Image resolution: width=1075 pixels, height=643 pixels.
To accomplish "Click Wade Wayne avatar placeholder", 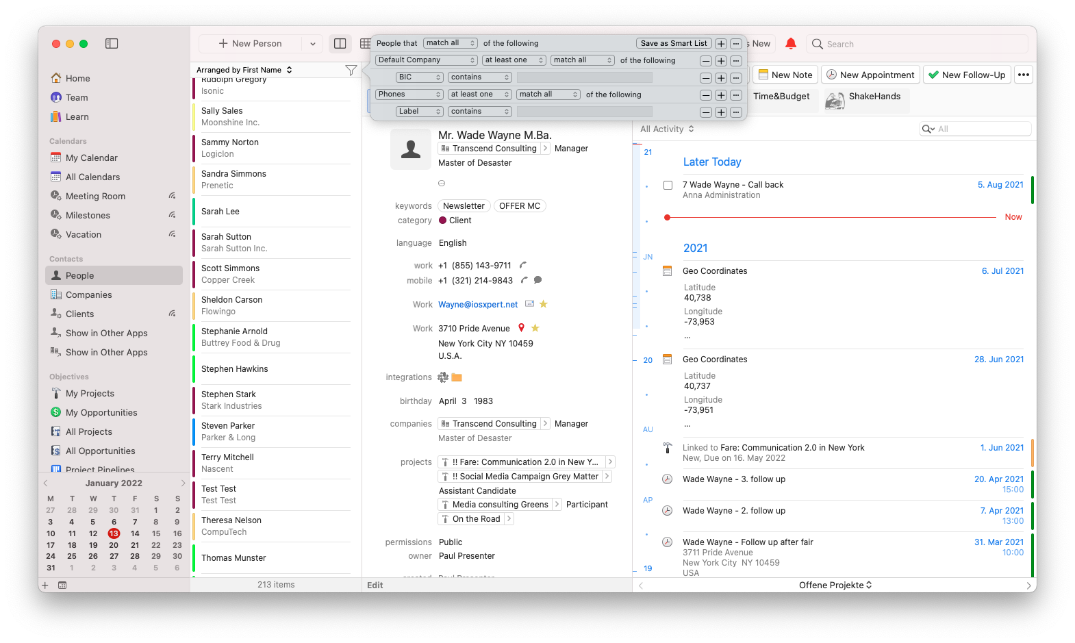I will tap(411, 149).
